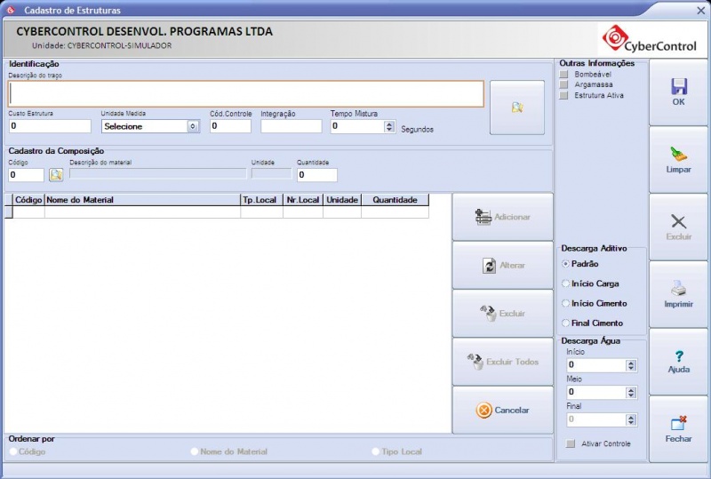Check the Argamassa checkbox
Image resolution: width=711 pixels, height=479 pixels.
tap(563, 84)
